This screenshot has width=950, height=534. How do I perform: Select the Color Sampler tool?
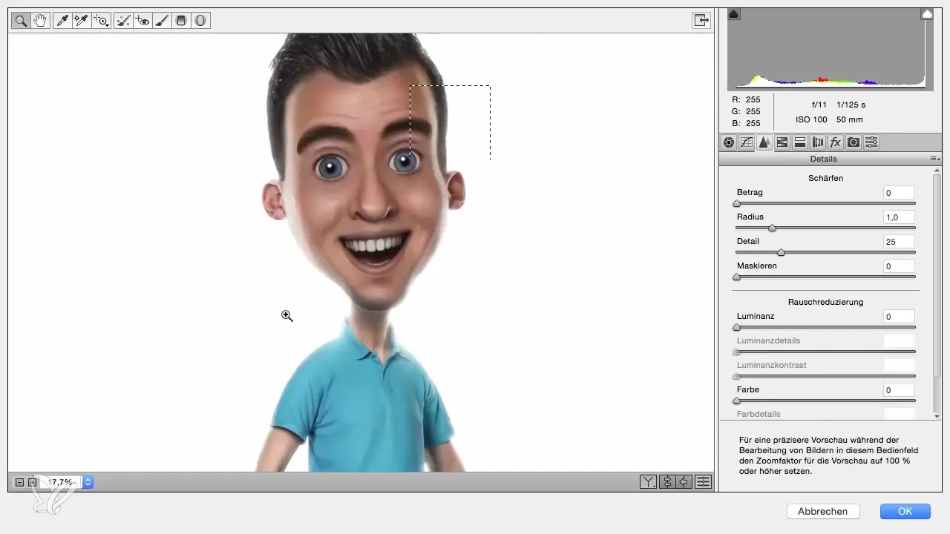click(x=82, y=21)
